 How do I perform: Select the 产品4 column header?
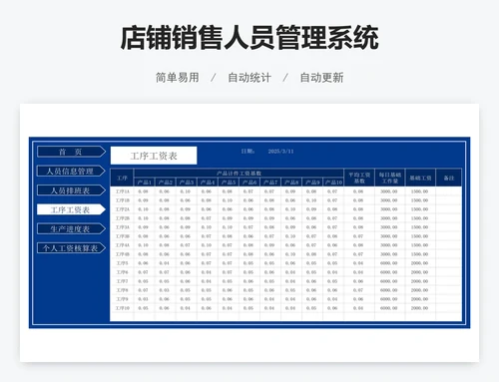208,183
